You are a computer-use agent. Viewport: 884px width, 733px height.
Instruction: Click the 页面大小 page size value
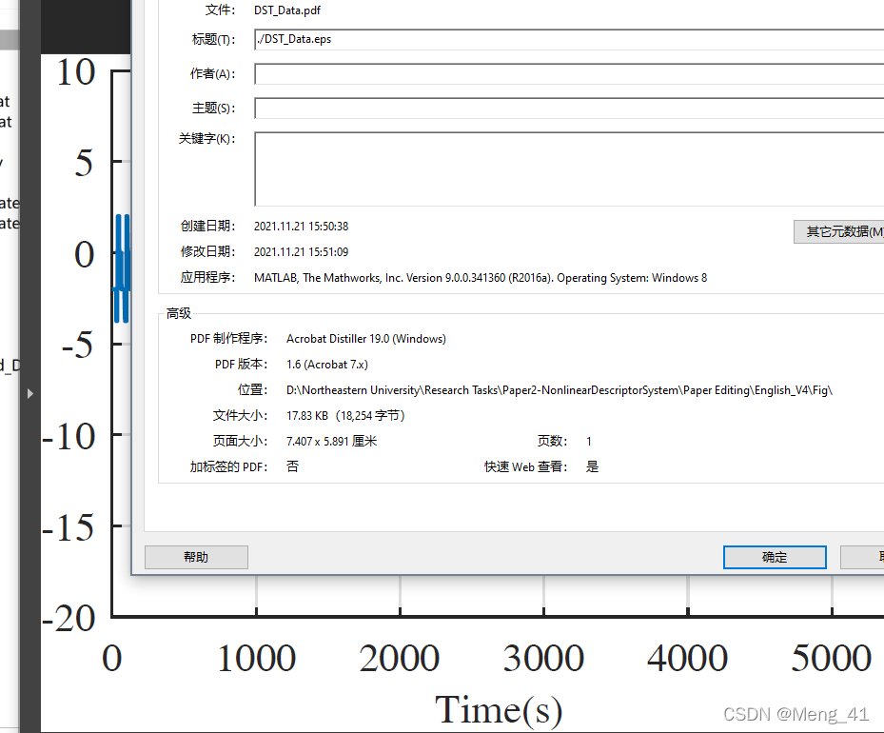(331, 441)
